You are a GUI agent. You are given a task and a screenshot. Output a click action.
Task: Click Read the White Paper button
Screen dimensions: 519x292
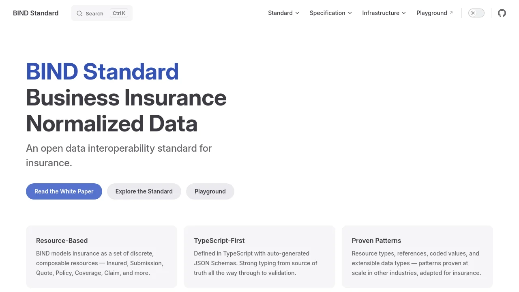[x=64, y=191]
